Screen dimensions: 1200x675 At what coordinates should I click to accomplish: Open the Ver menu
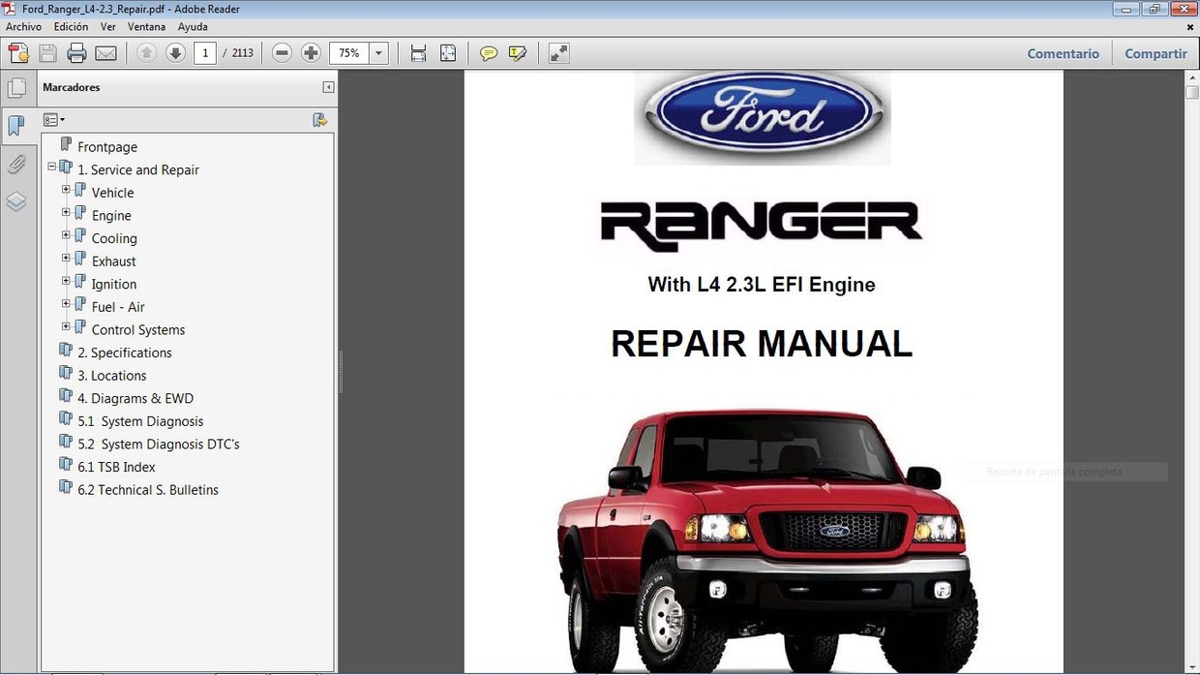[x=108, y=27]
